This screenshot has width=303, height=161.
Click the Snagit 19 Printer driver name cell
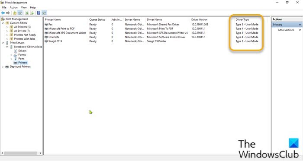(x=157, y=41)
